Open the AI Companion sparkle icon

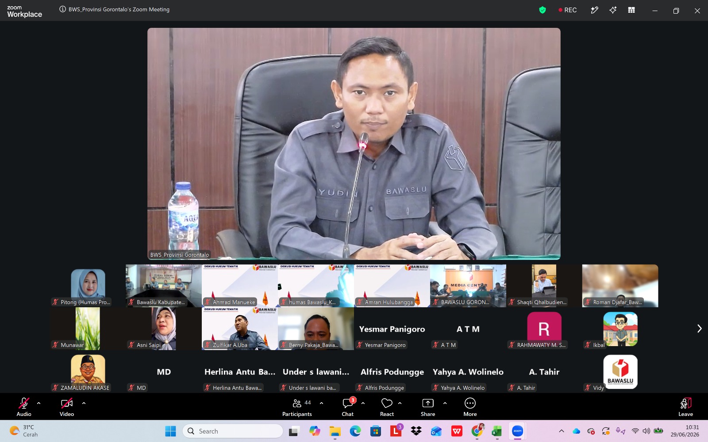tap(613, 10)
